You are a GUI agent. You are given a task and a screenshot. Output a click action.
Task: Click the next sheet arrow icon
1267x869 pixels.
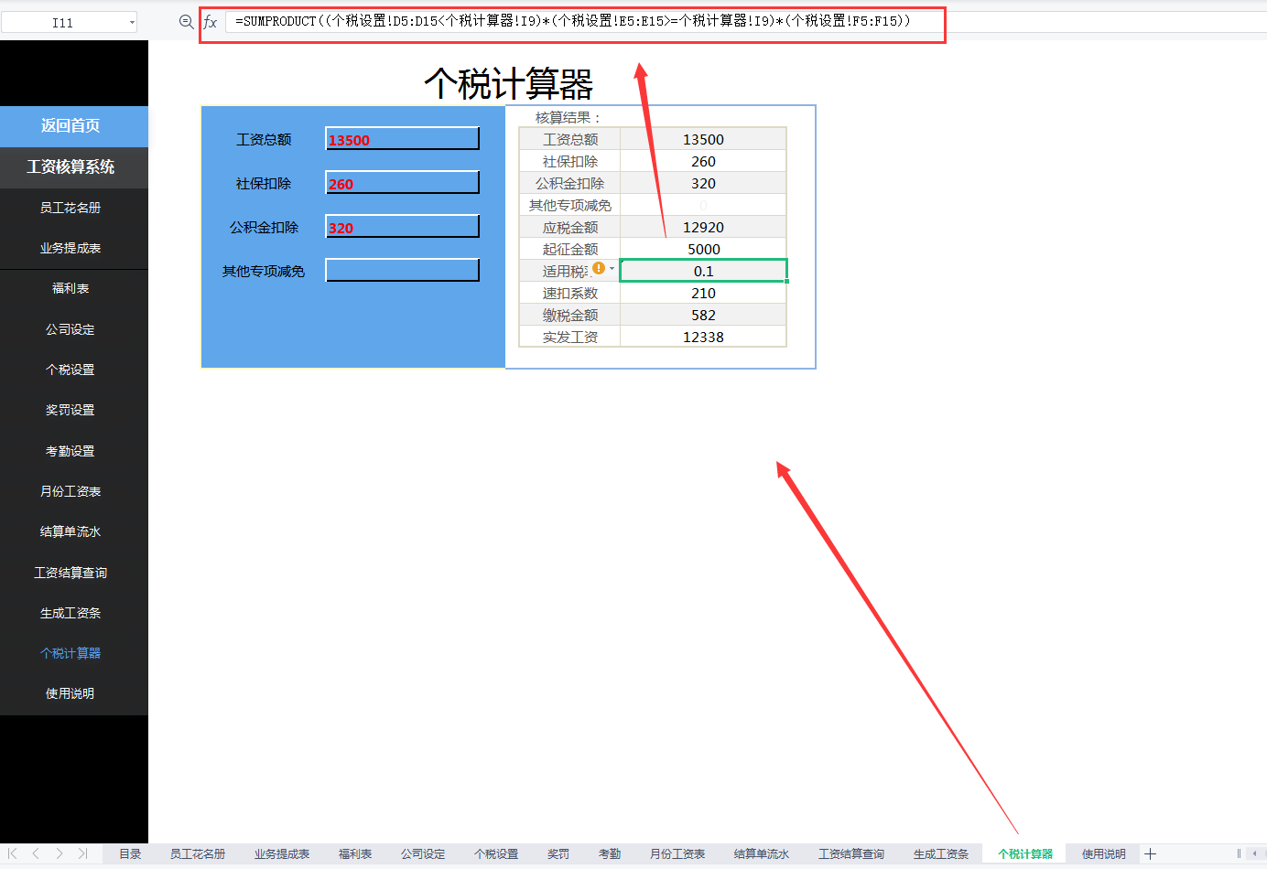coord(57,853)
